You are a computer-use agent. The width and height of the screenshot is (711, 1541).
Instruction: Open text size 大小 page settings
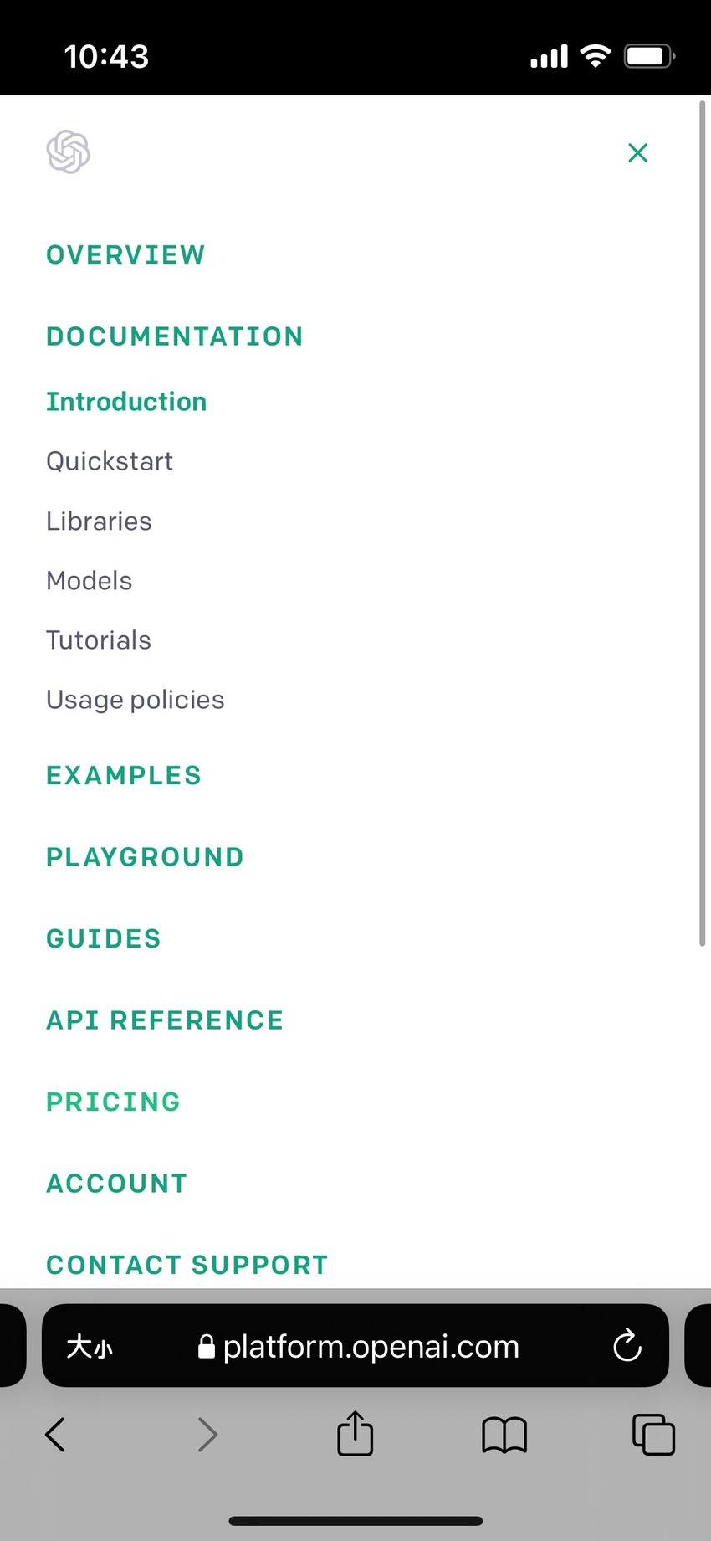click(89, 1347)
